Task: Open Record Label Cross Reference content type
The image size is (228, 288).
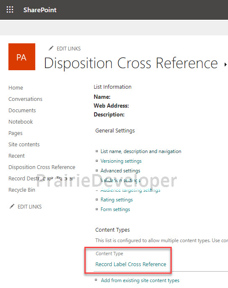Action: coord(131,264)
